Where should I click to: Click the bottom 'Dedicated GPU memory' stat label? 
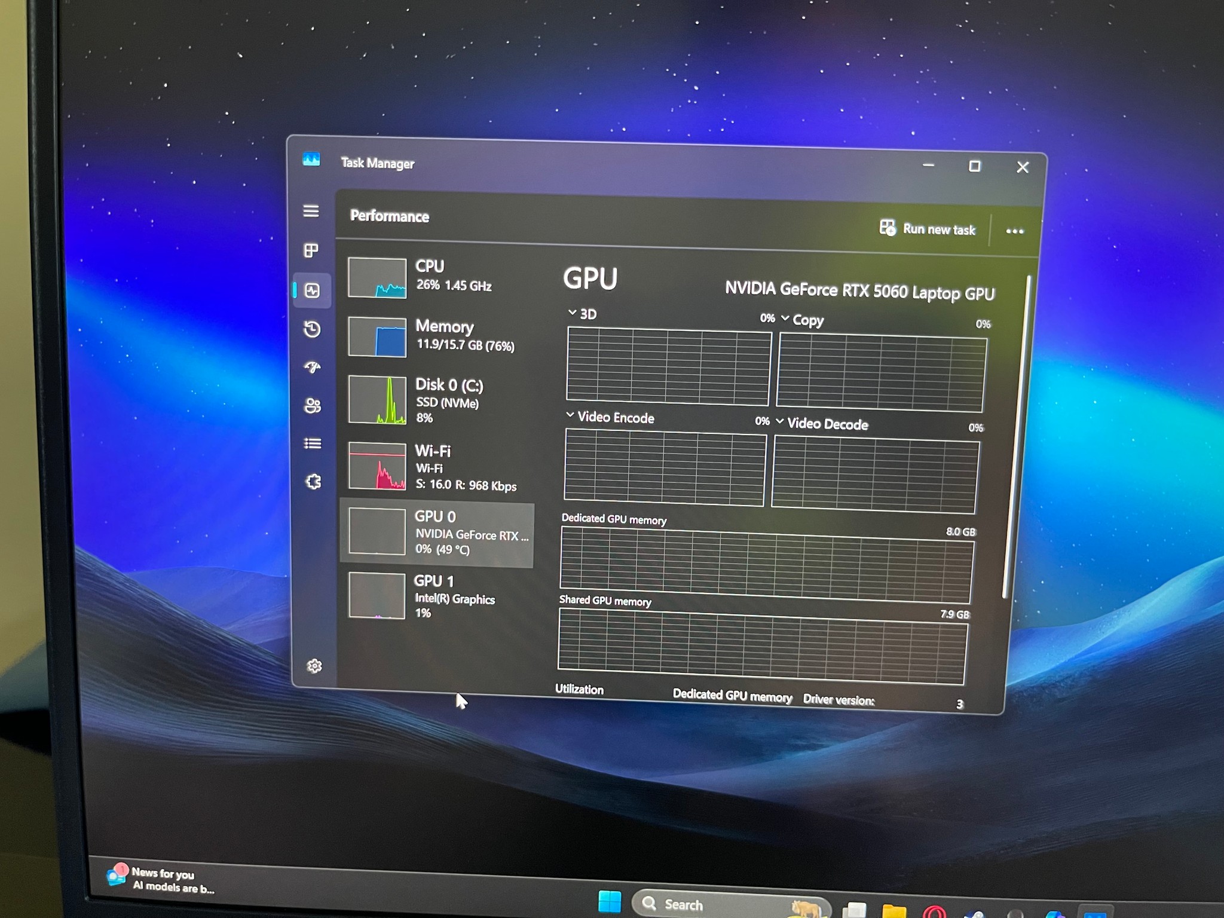point(732,696)
